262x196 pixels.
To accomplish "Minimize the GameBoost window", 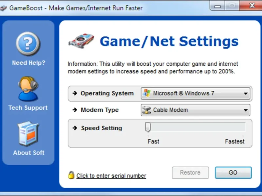I will pos(217,6).
